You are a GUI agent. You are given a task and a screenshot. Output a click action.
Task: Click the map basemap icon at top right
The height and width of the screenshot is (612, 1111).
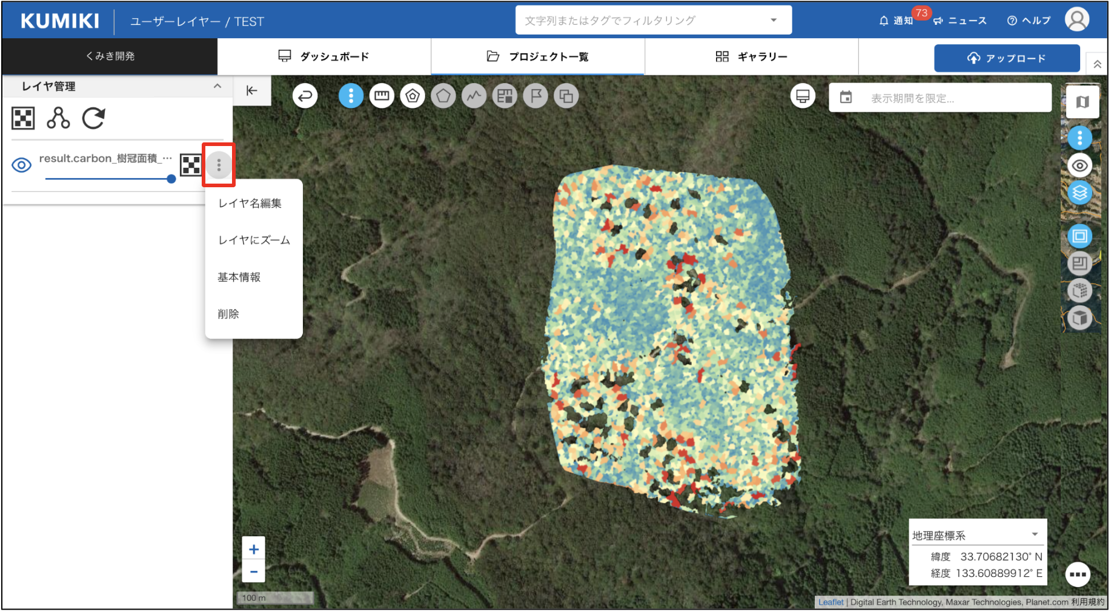pyautogui.click(x=1082, y=102)
